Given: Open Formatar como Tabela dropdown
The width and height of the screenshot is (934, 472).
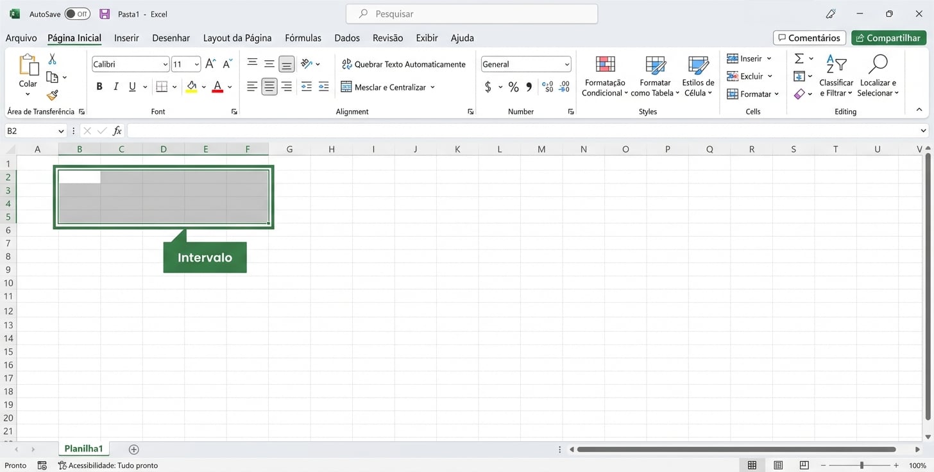Looking at the screenshot, I should tap(655, 76).
